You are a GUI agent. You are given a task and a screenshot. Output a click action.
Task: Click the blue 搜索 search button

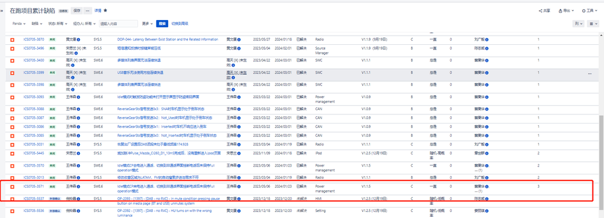point(162,24)
